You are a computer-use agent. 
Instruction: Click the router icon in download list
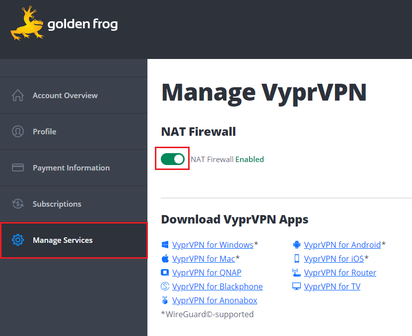point(297,273)
